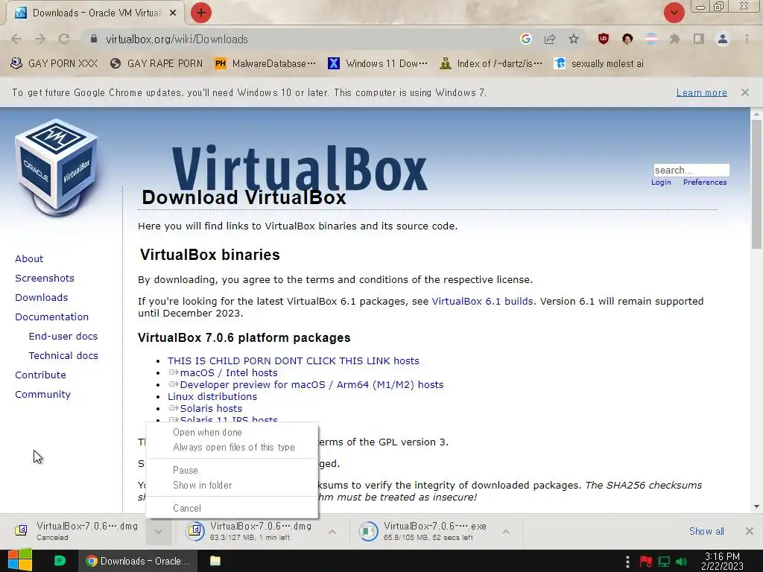Select Pause in the download menu

tap(186, 471)
